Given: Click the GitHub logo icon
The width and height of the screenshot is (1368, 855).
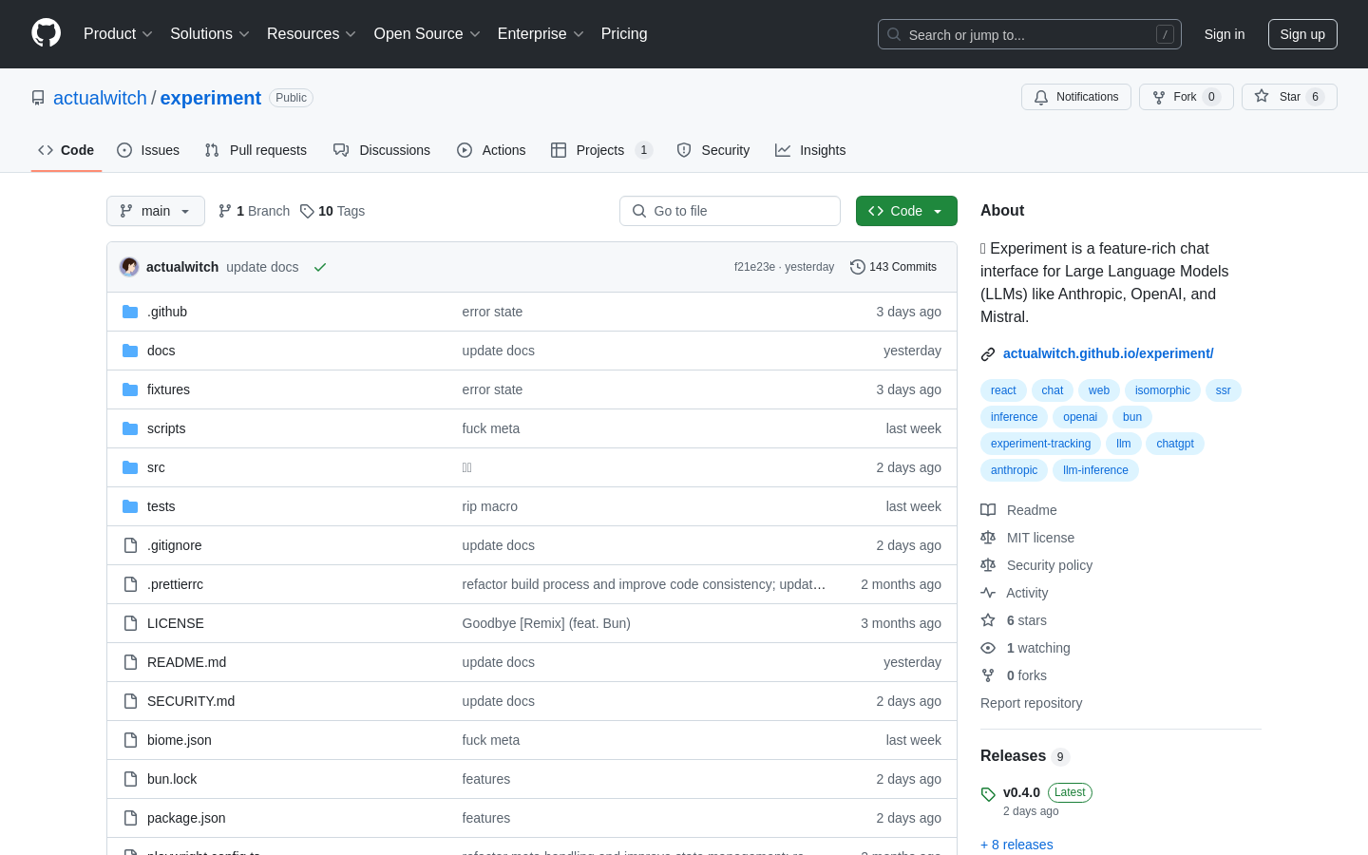Looking at the screenshot, I should pyautogui.click(x=46, y=33).
